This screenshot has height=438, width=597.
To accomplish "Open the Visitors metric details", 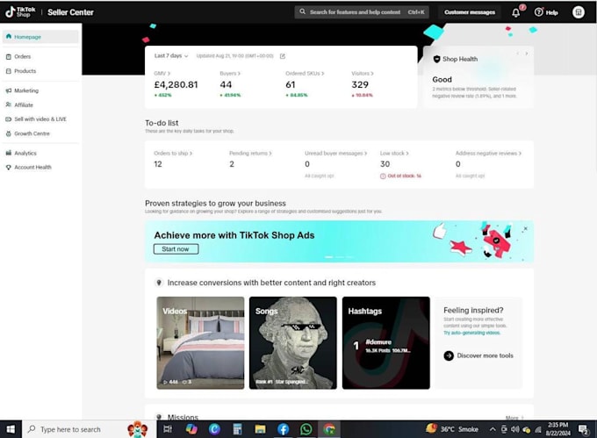I will point(362,74).
